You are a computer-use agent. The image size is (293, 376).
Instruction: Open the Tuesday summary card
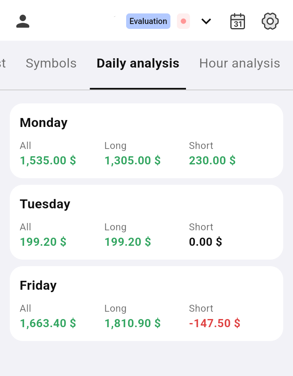point(146,204)
